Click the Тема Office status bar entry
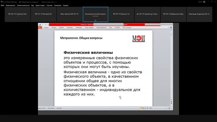217x122 pixels. click(x=51, y=108)
